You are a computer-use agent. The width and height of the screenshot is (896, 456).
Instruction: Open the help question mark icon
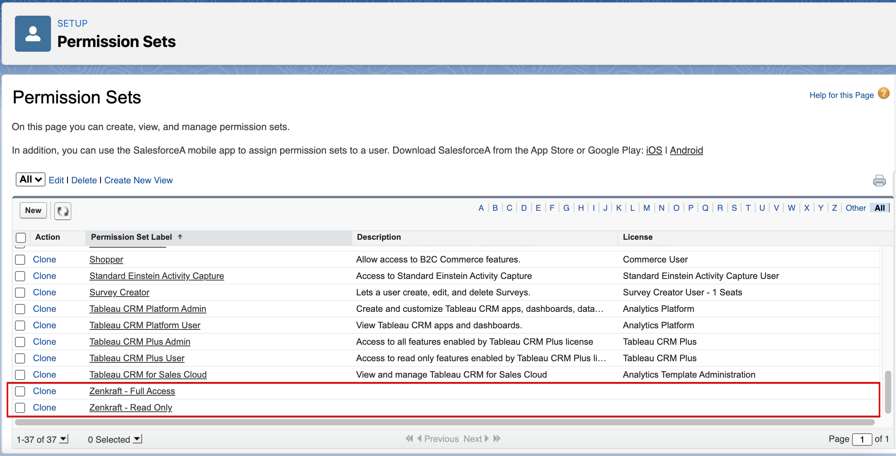883,94
